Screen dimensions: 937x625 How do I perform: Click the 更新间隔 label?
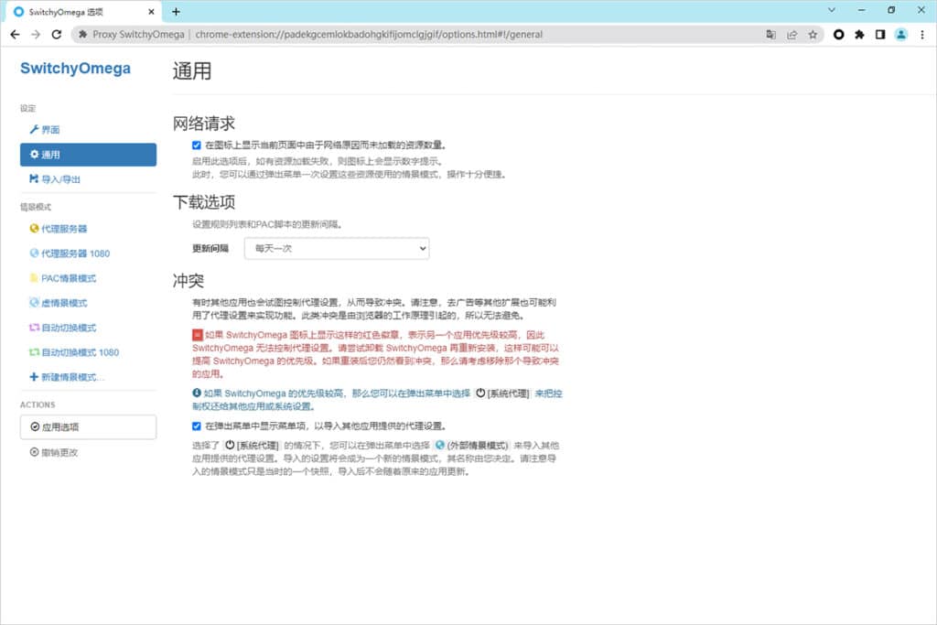(210, 249)
